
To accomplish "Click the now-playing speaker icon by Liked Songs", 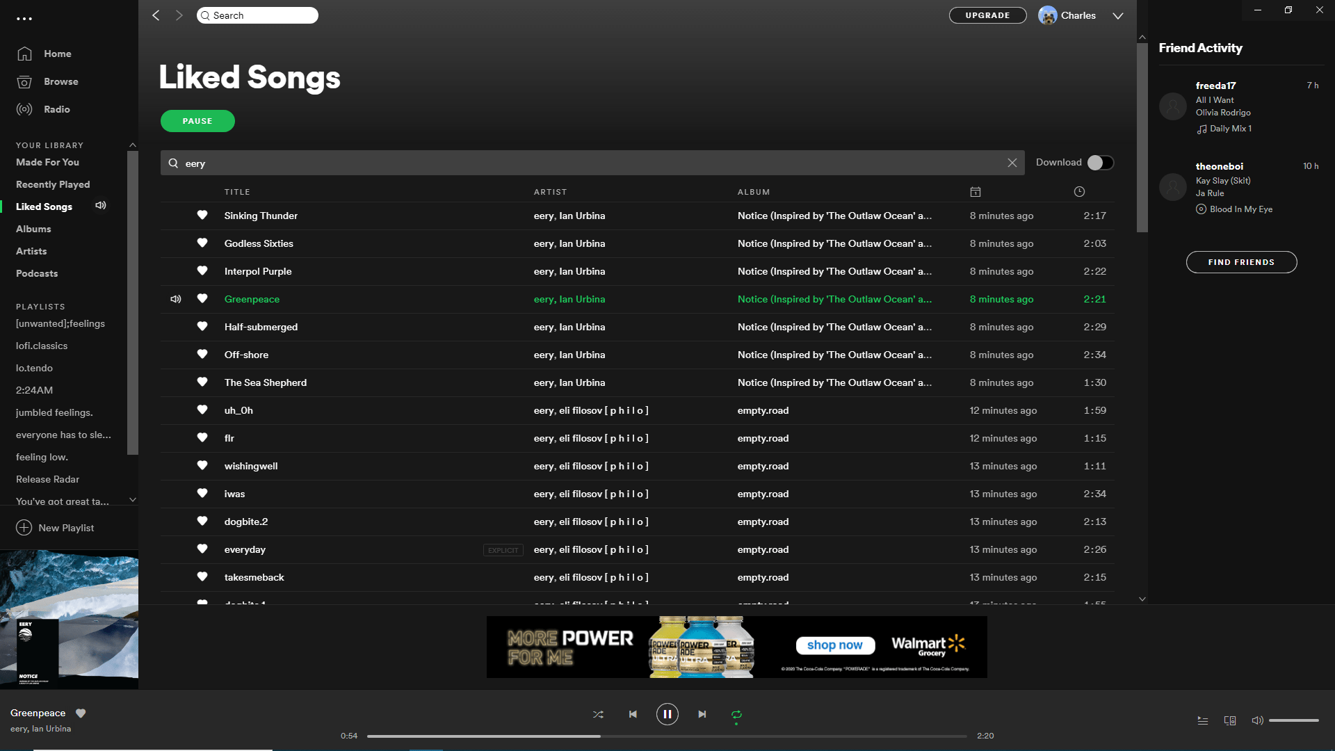I will pyautogui.click(x=101, y=206).
